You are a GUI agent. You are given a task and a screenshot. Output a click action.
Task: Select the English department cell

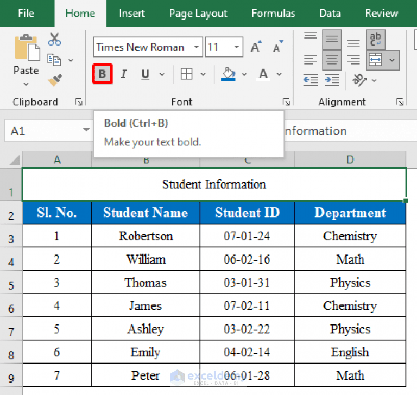(350, 352)
